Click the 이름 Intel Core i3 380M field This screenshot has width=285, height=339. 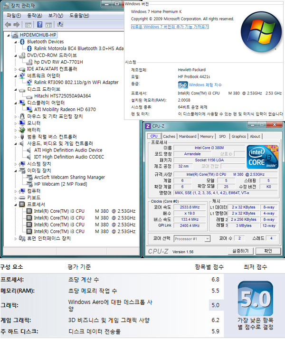(x=209, y=148)
